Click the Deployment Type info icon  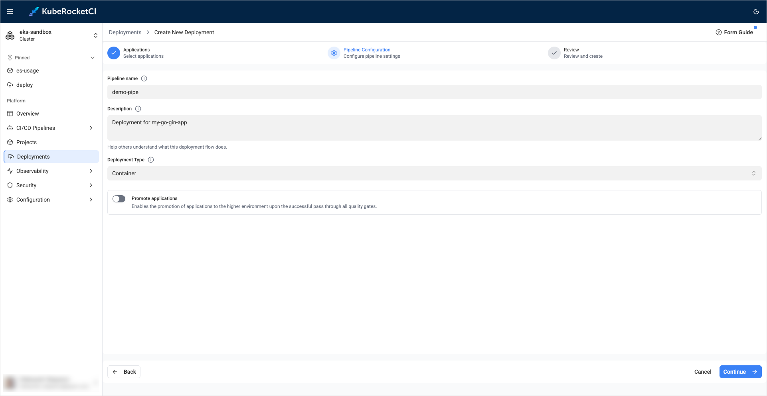(x=151, y=159)
